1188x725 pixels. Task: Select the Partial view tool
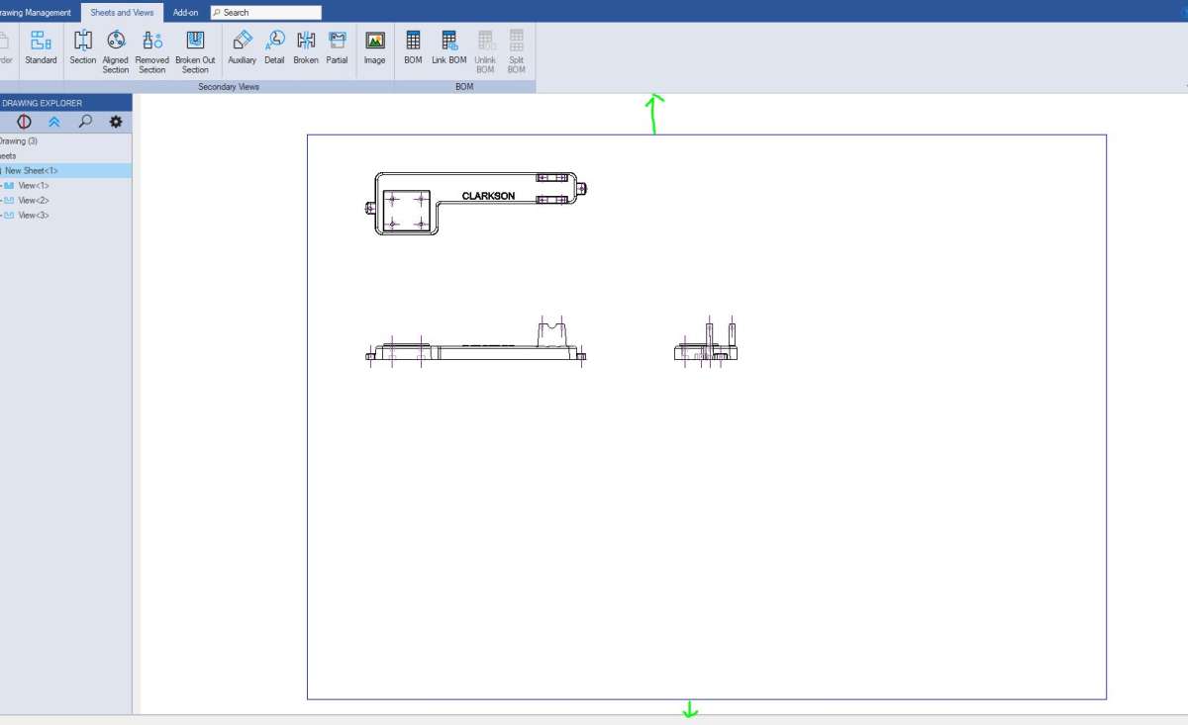pyautogui.click(x=338, y=47)
